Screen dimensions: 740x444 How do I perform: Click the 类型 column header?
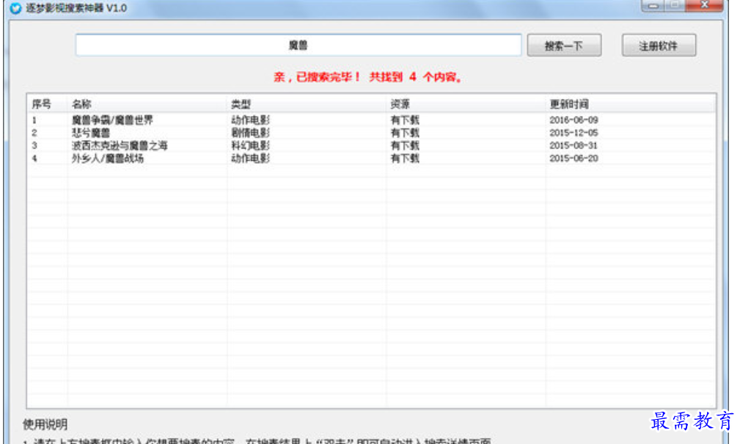coord(241,103)
